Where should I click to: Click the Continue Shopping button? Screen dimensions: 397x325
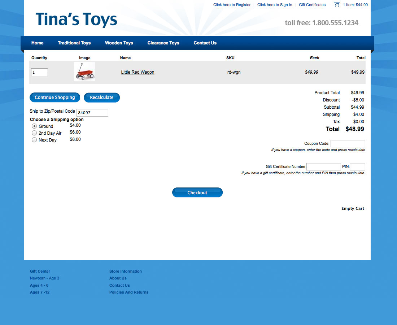coord(55,97)
